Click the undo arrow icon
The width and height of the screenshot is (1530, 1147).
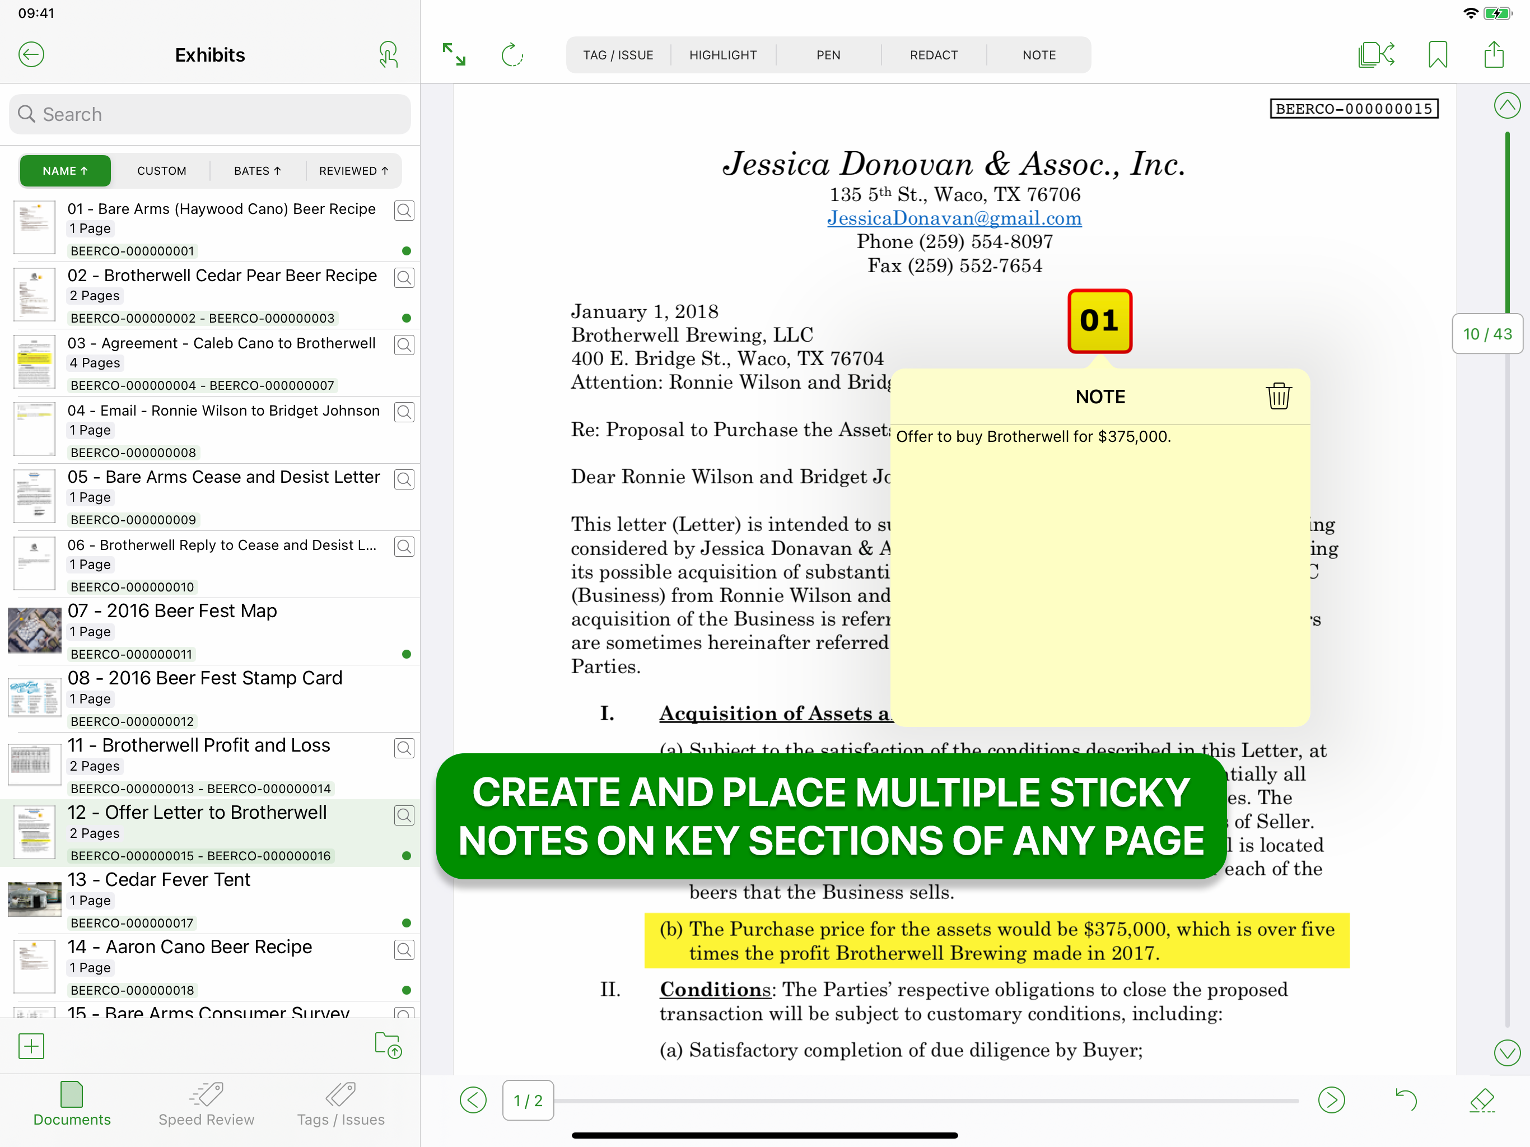pyautogui.click(x=1406, y=1100)
